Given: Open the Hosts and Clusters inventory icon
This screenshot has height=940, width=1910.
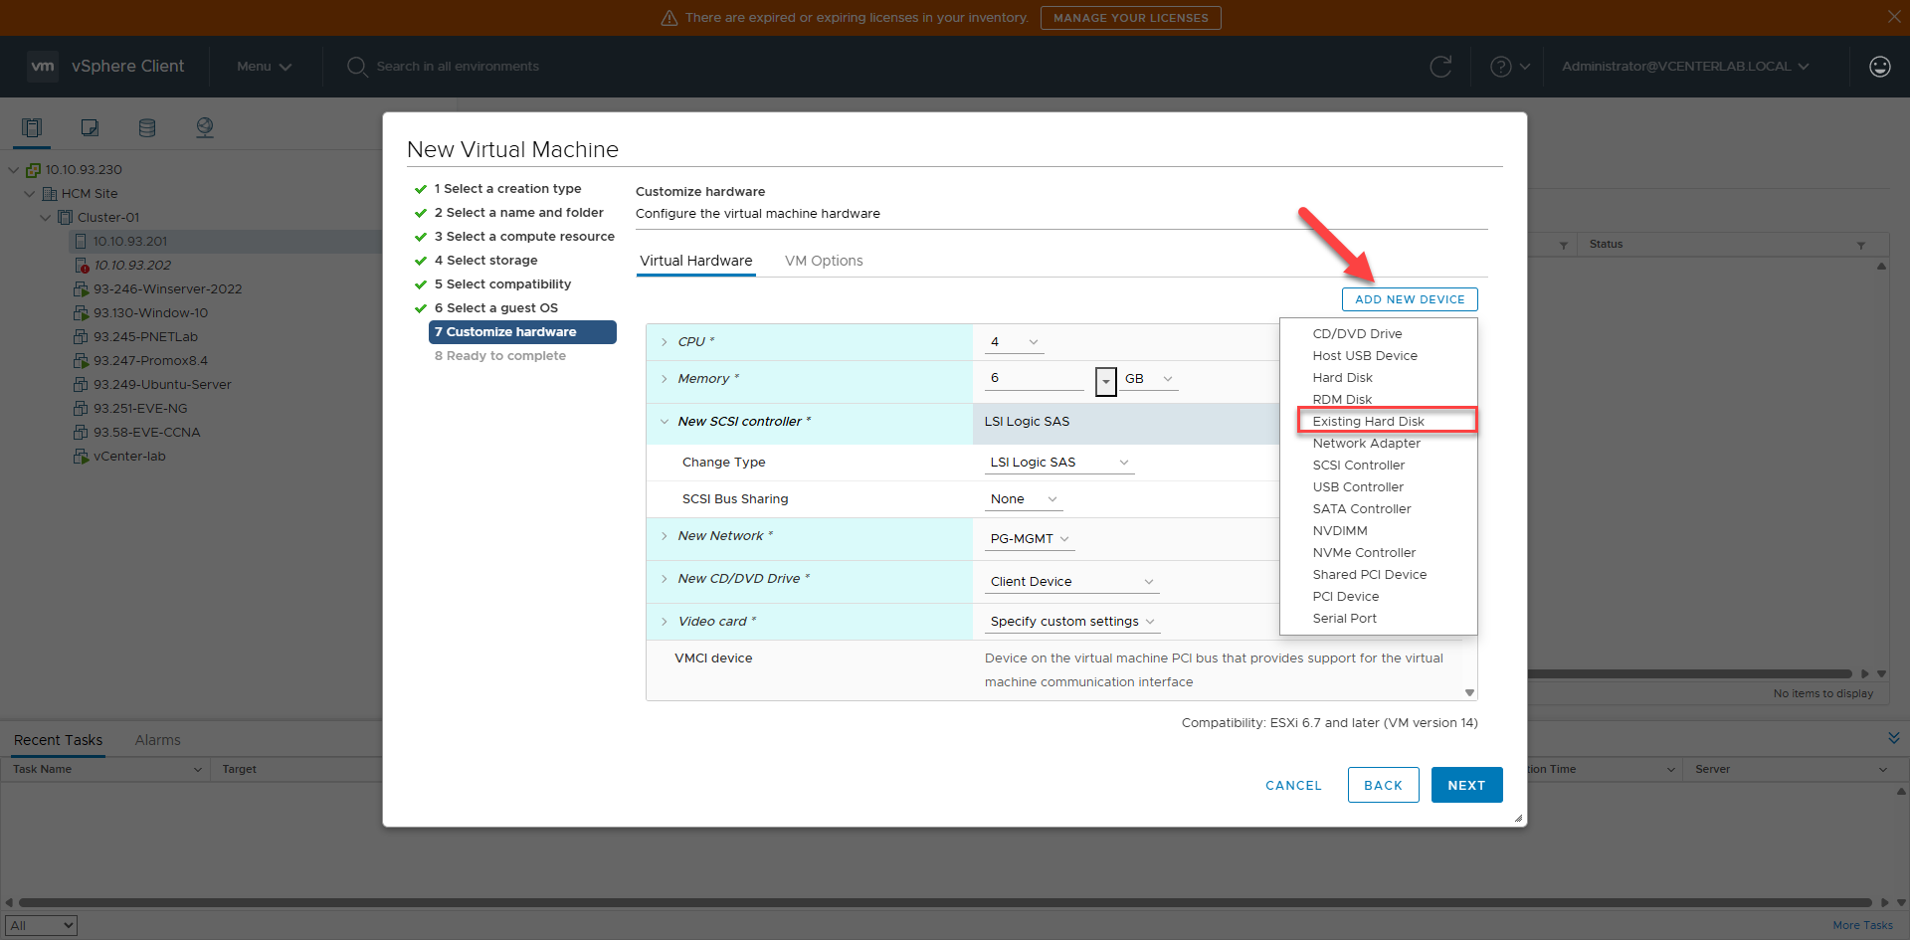Looking at the screenshot, I should coord(32,127).
